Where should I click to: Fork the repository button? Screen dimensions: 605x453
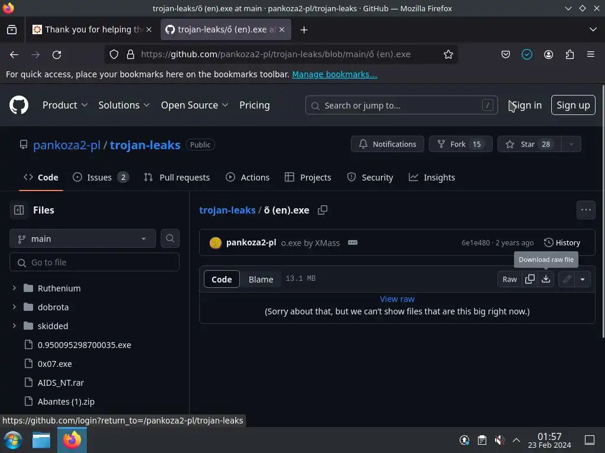pyautogui.click(x=460, y=144)
